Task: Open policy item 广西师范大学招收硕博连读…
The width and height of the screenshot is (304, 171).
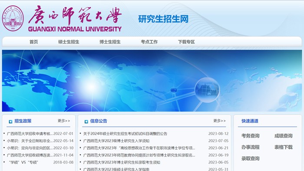Action: [30, 155]
